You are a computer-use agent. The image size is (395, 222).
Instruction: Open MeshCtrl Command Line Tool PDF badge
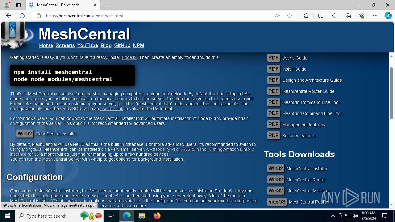click(x=273, y=102)
